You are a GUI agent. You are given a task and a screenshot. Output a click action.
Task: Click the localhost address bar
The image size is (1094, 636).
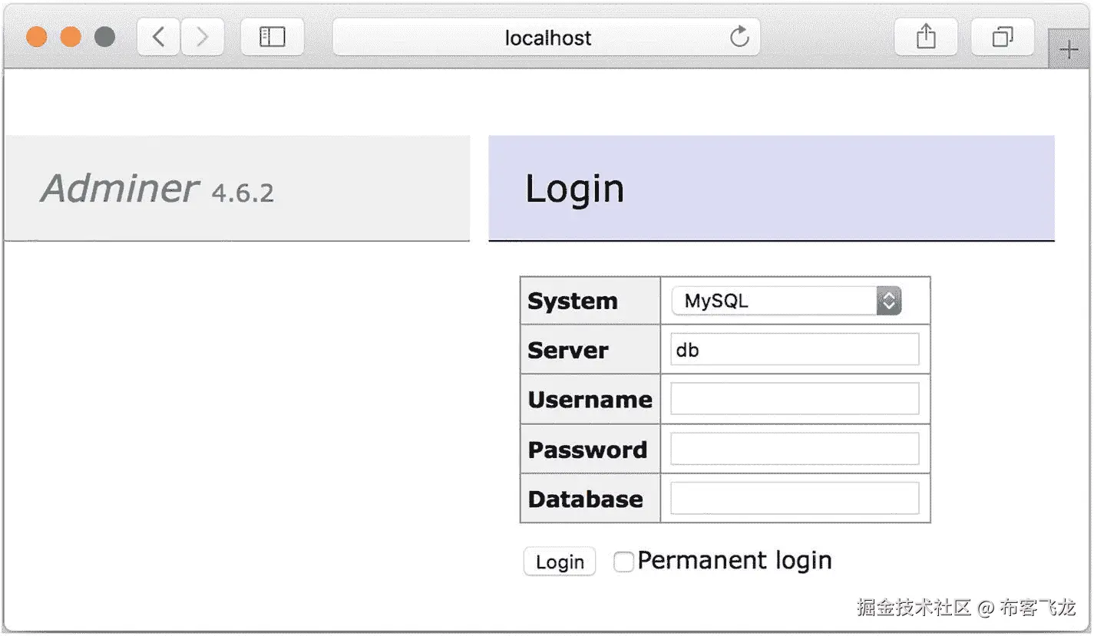click(547, 37)
